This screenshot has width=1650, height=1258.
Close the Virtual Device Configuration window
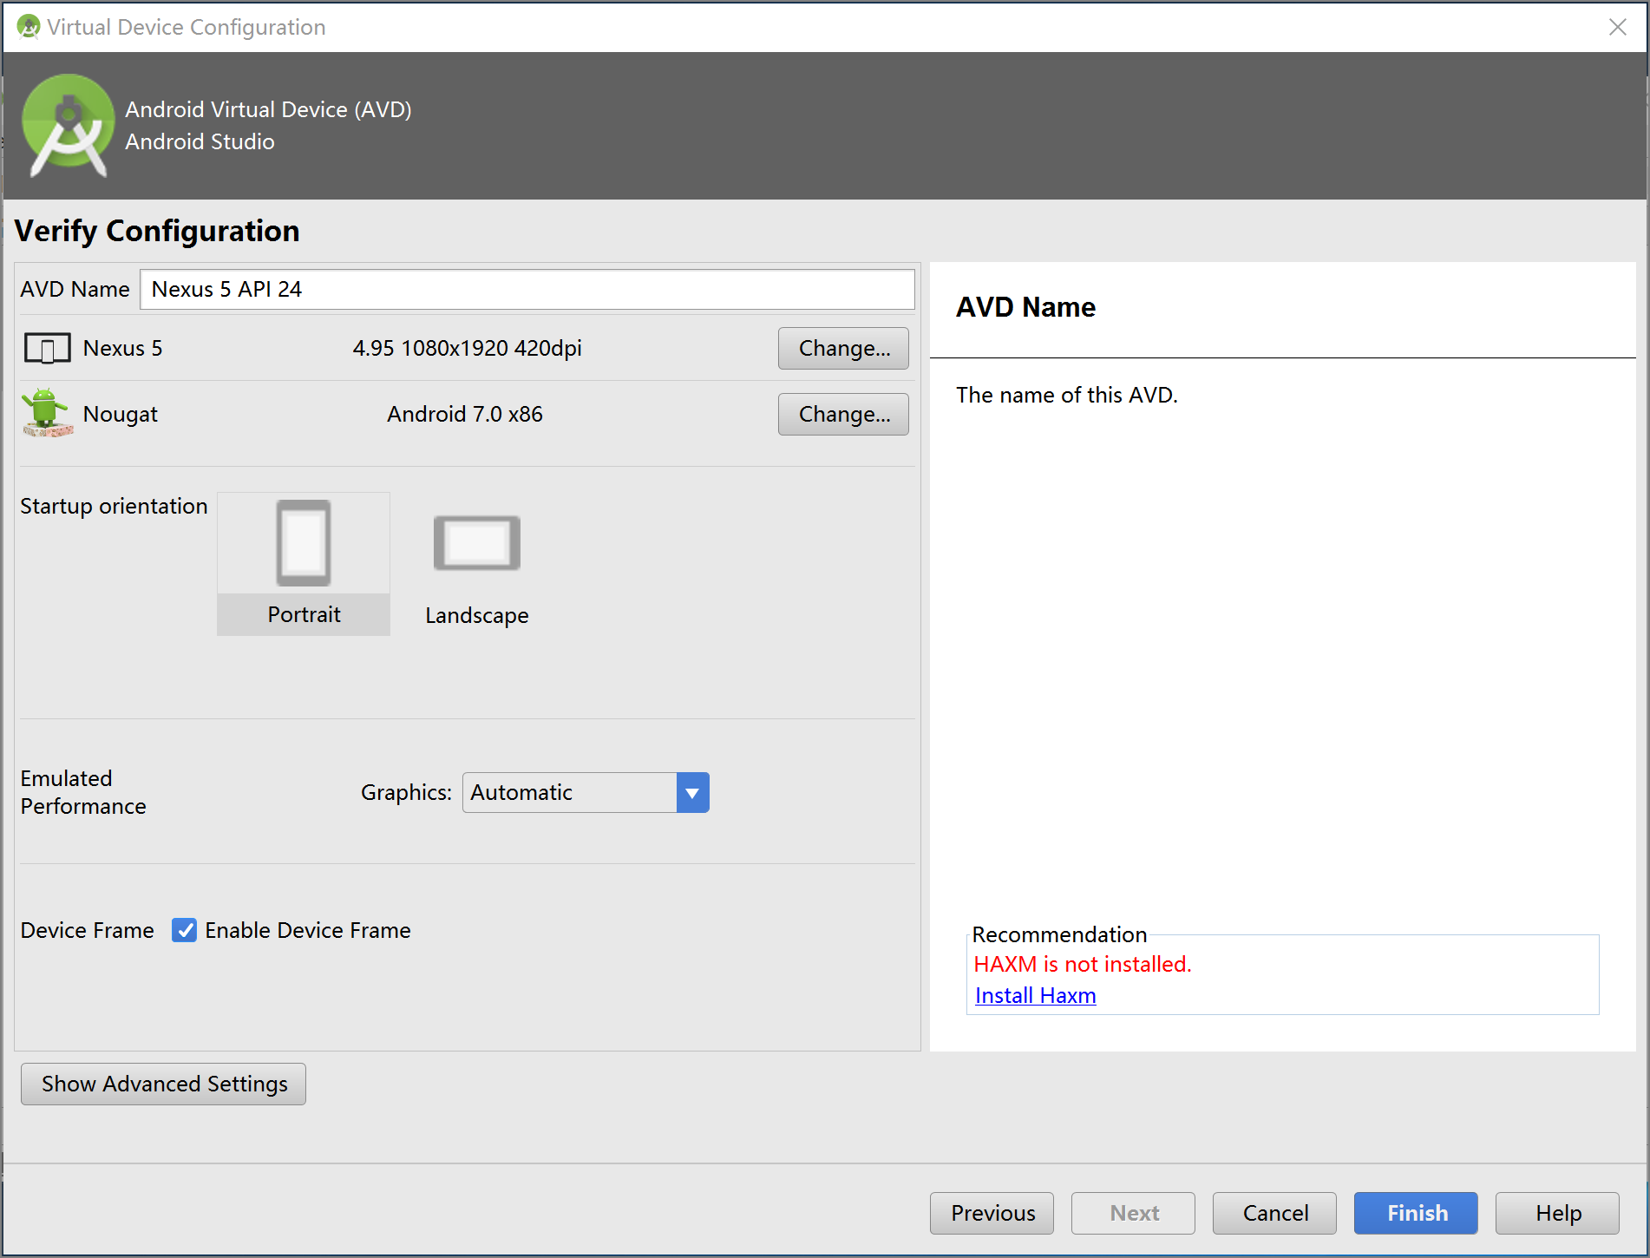1618,27
